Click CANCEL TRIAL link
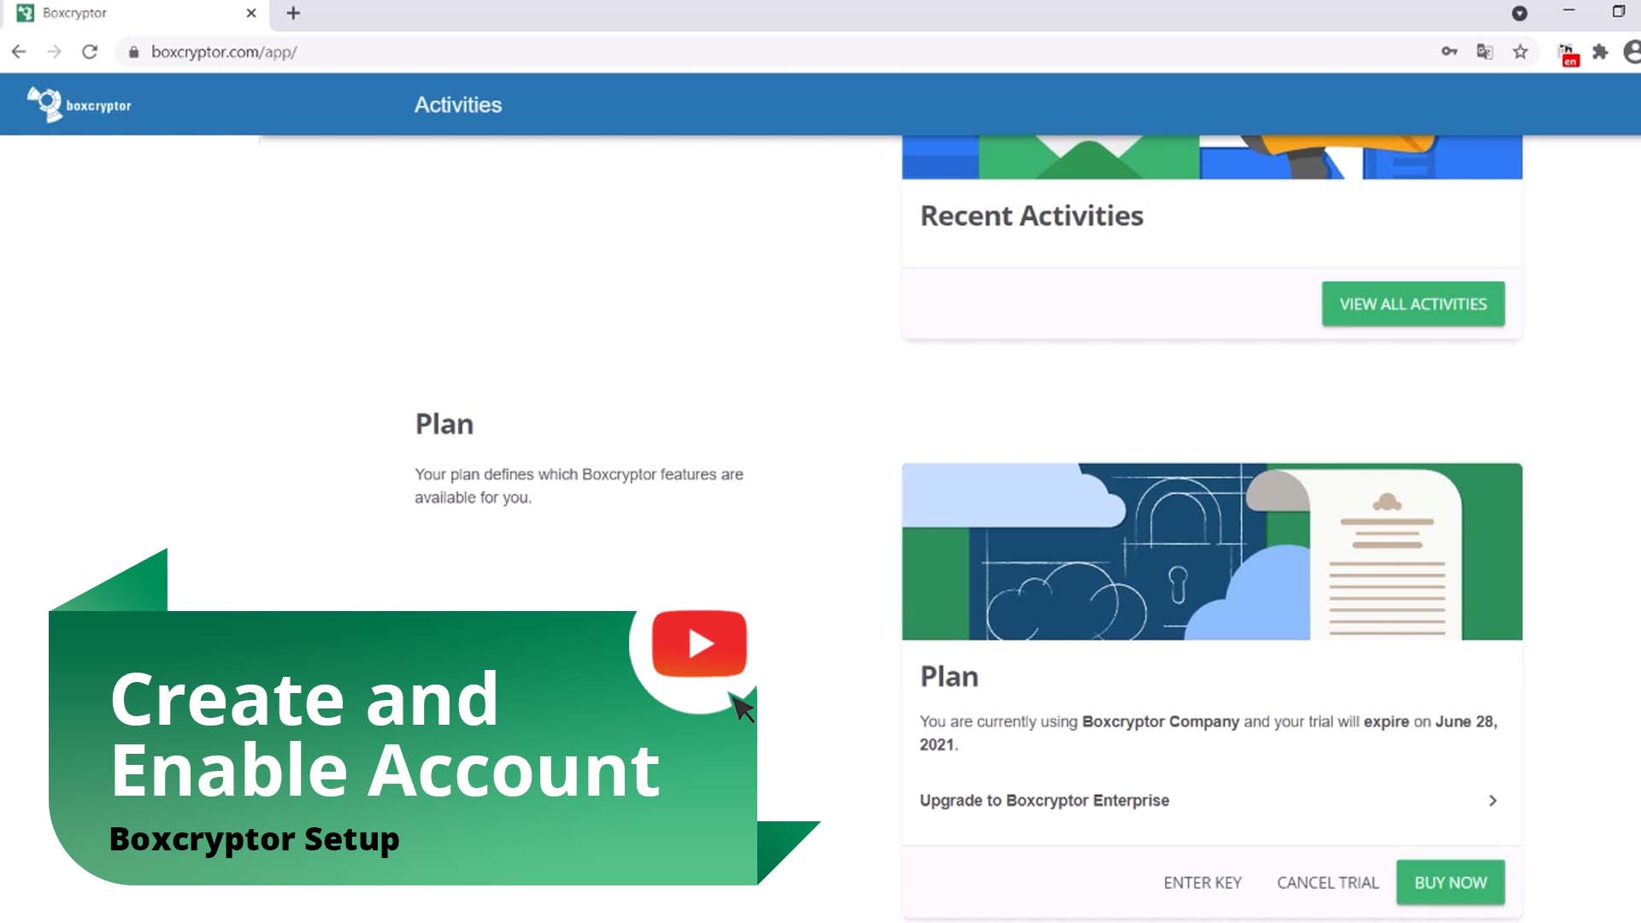Image resolution: width=1641 pixels, height=923 pixels. point(1326,883)
